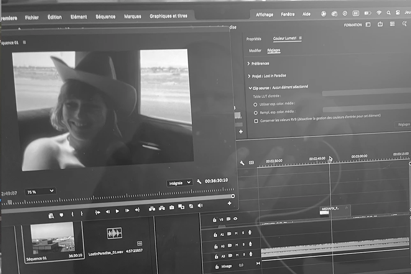Screen dimensions: 411x274
Task: Open the Séquence menu
Action: coord(105,17)
